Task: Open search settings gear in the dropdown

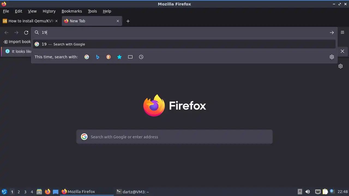Action: [x=332, y=57]
